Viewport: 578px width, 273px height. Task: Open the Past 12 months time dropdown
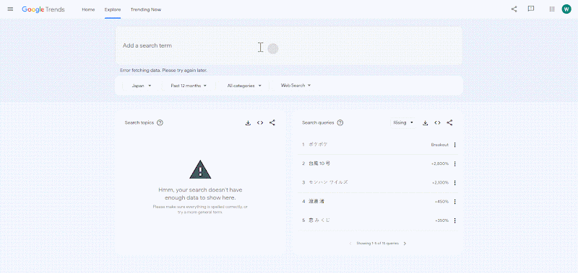[189, 86]
